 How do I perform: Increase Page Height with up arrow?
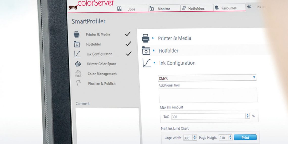[x=230, y=136]
